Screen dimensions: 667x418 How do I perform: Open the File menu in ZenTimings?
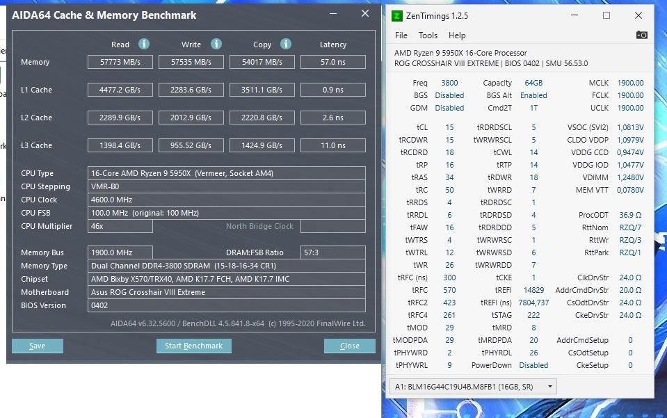(x=401, y=35)
